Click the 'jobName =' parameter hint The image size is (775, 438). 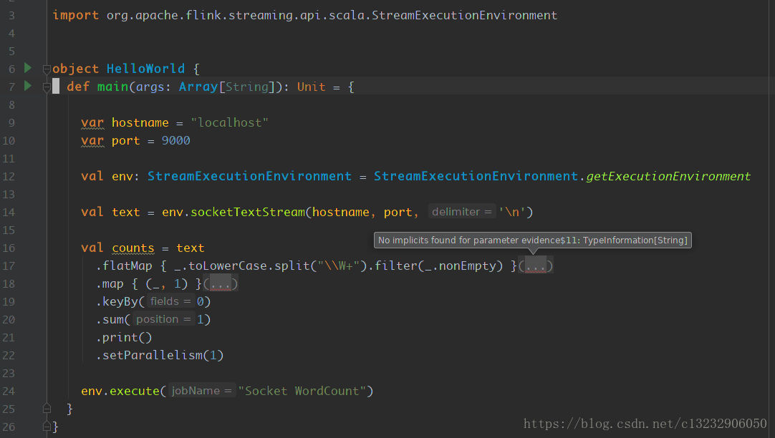tap(202, 391)
